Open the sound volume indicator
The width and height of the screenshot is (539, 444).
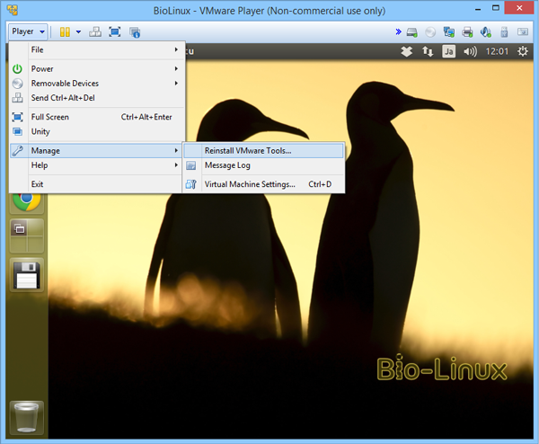click(x=470, y=51)
